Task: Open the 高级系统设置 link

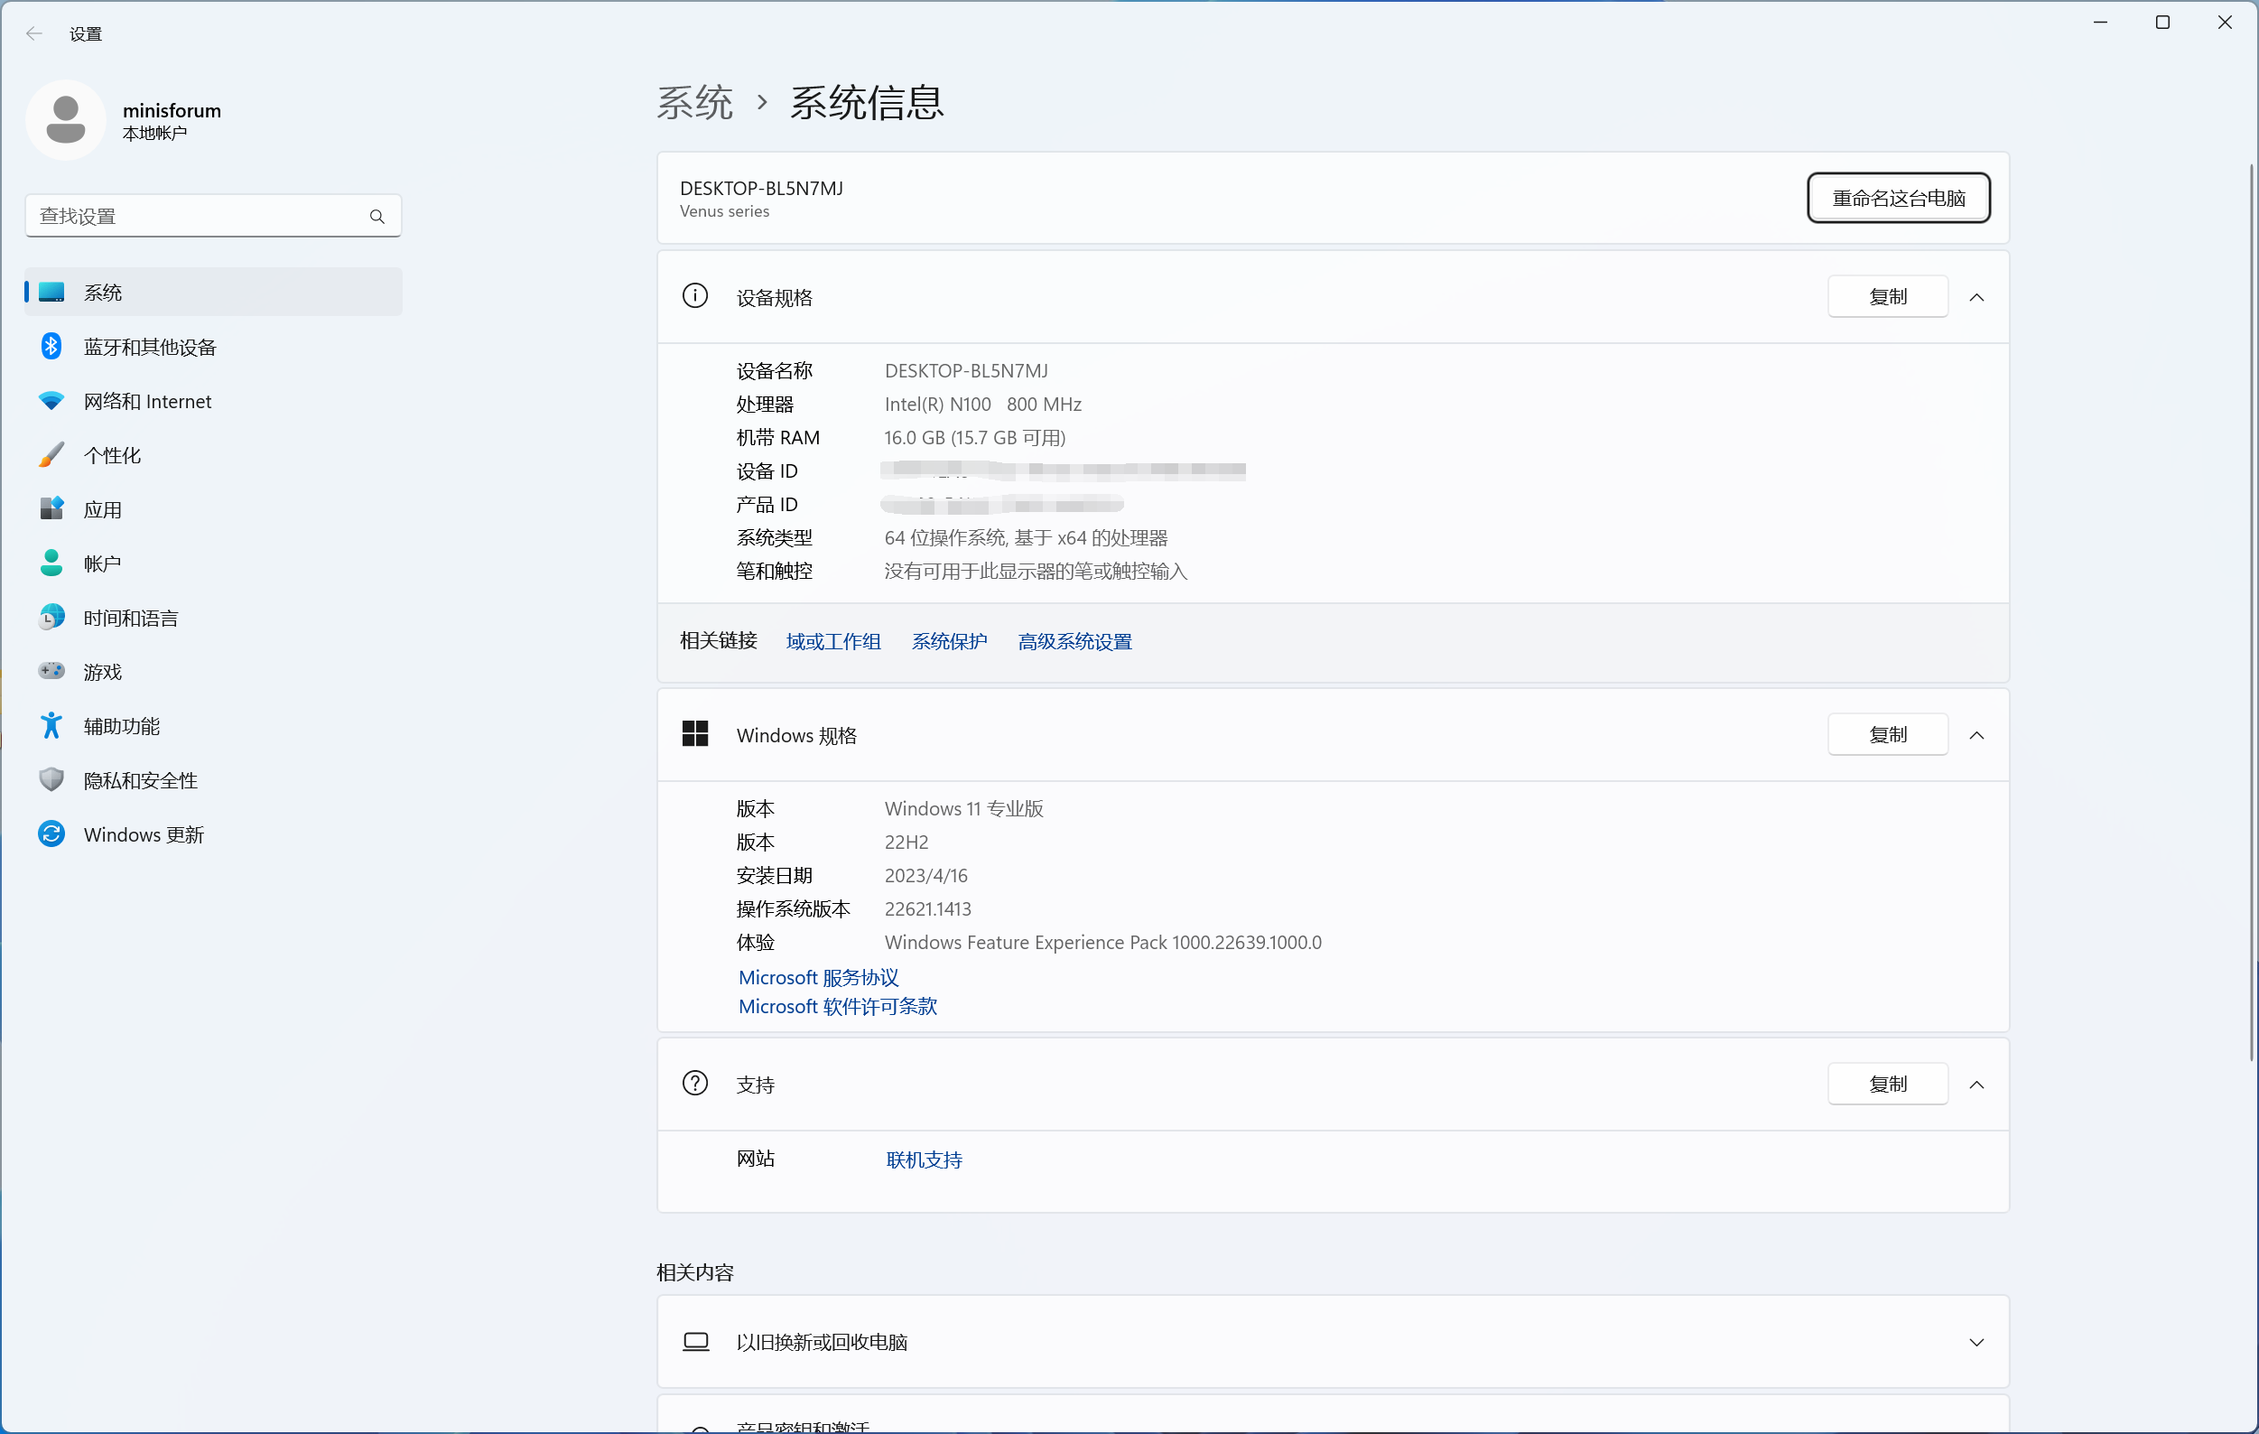Action: click(1074, 641)
